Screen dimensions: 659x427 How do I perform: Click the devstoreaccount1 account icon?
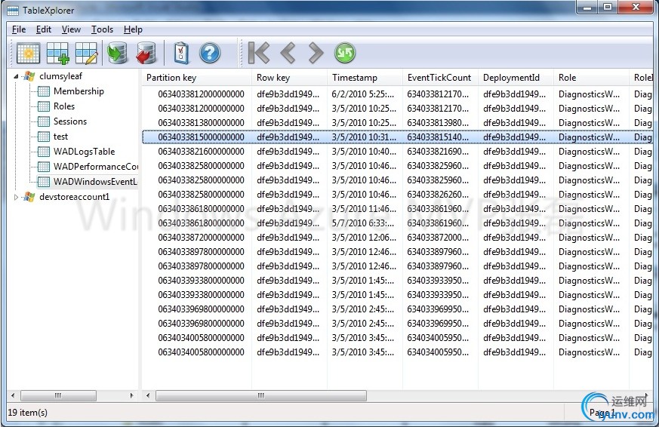pyautogui.click(x=29, y=197)
